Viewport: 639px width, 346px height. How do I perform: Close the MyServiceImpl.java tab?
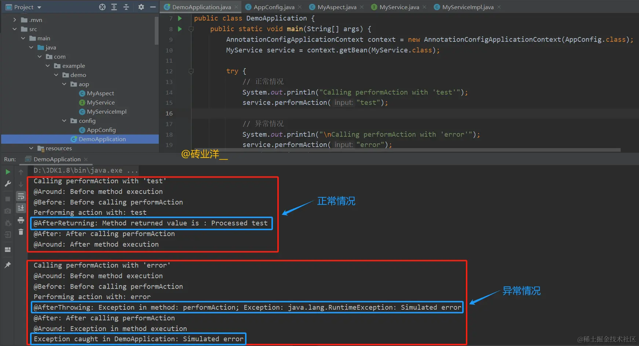click(499, 7)
